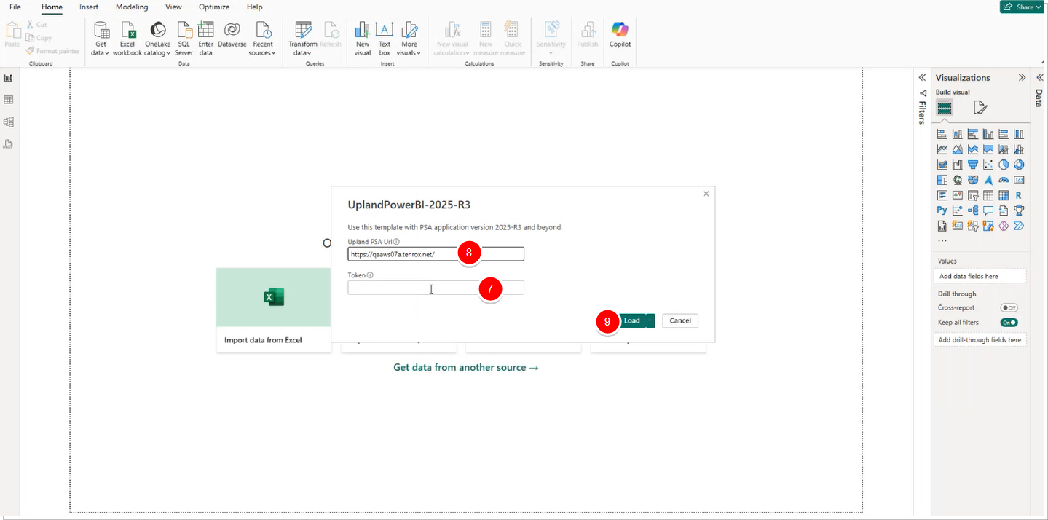Toggle Cross-report drill through off

tap(1009, 307)
